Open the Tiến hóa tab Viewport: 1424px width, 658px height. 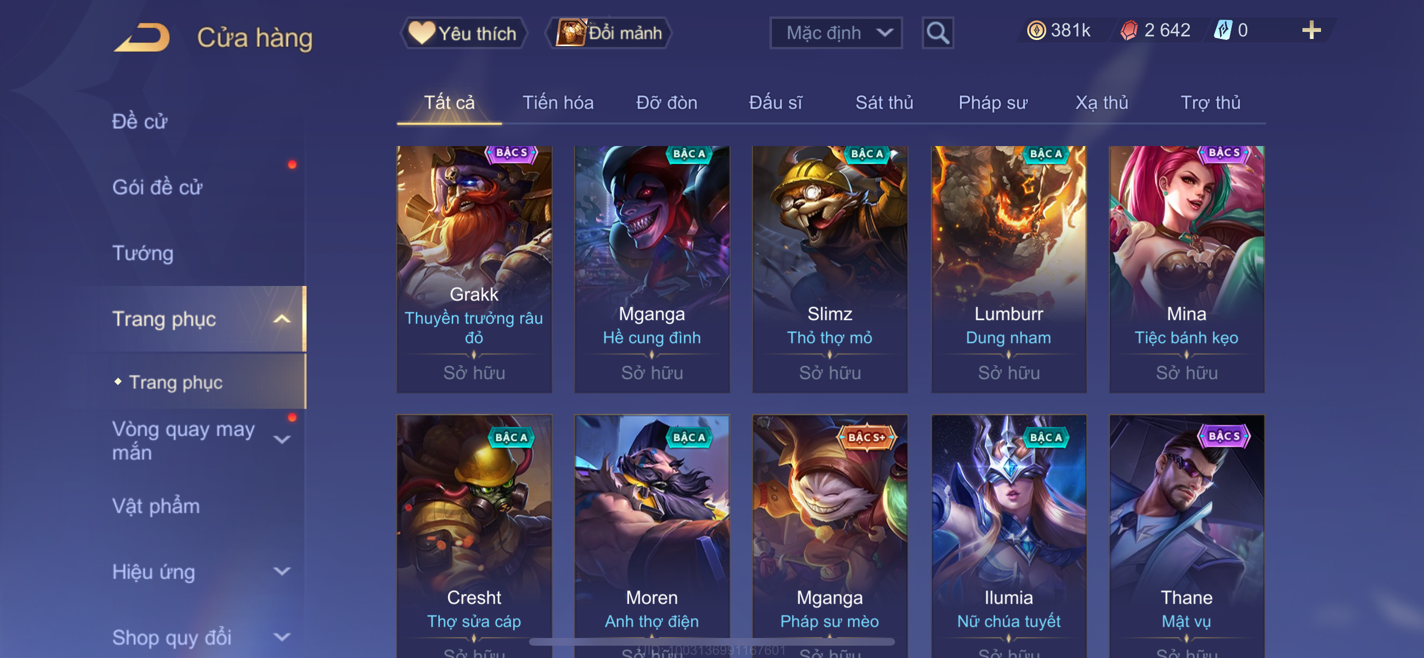[x=558, y=103]
